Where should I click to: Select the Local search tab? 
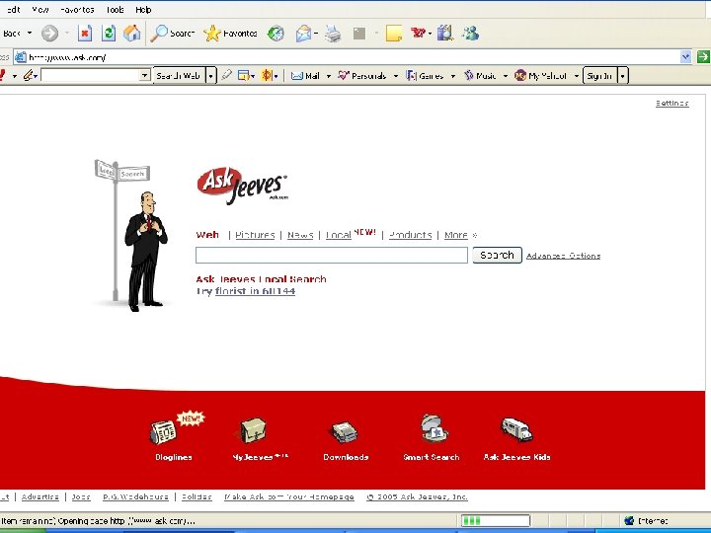(339, 235)
